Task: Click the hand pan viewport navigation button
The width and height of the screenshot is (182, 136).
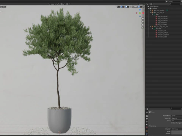Action: click(x=143, y=22)
